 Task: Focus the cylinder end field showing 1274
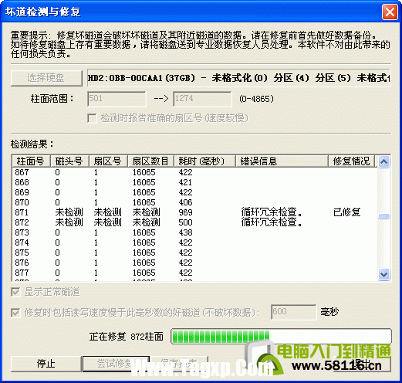202,99
